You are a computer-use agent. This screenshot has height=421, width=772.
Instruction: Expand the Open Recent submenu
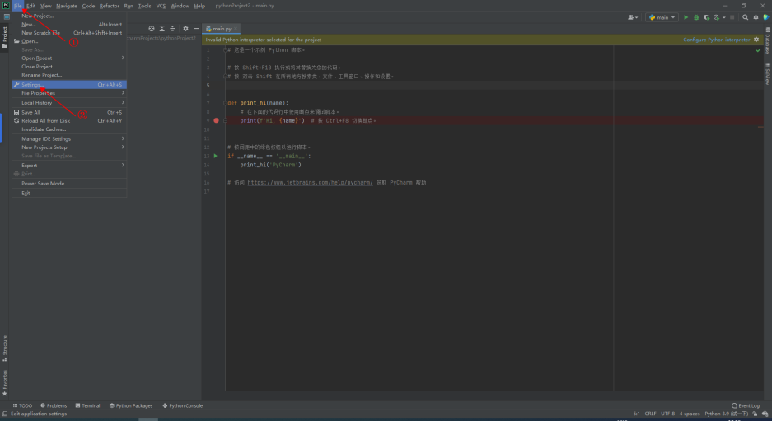(69, 58)
